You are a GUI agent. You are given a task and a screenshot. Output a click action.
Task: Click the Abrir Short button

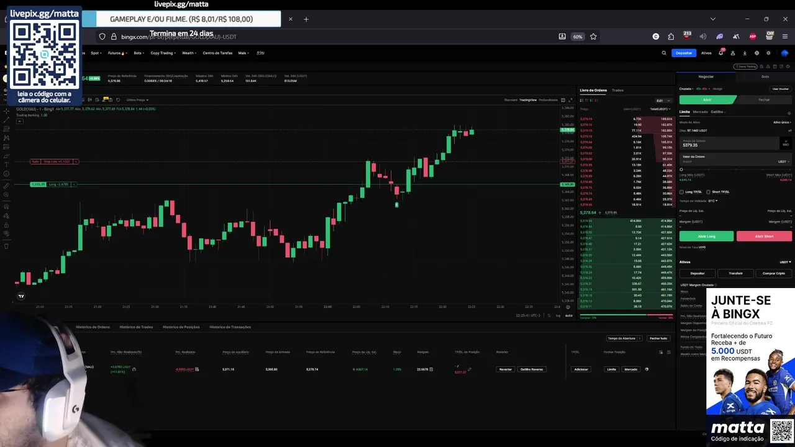coord(764,236)
